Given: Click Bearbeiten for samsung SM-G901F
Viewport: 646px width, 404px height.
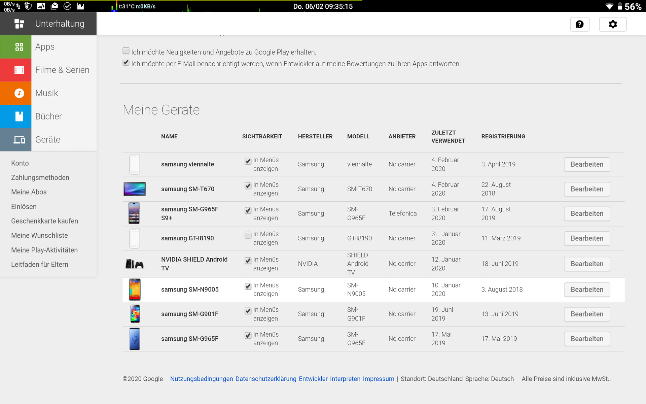Looking at the screenshot, I should (x=587, y=314).
